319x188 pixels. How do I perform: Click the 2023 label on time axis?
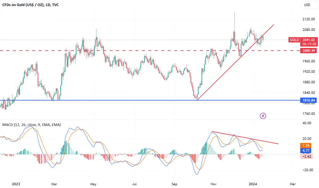(x=16, y=184)
